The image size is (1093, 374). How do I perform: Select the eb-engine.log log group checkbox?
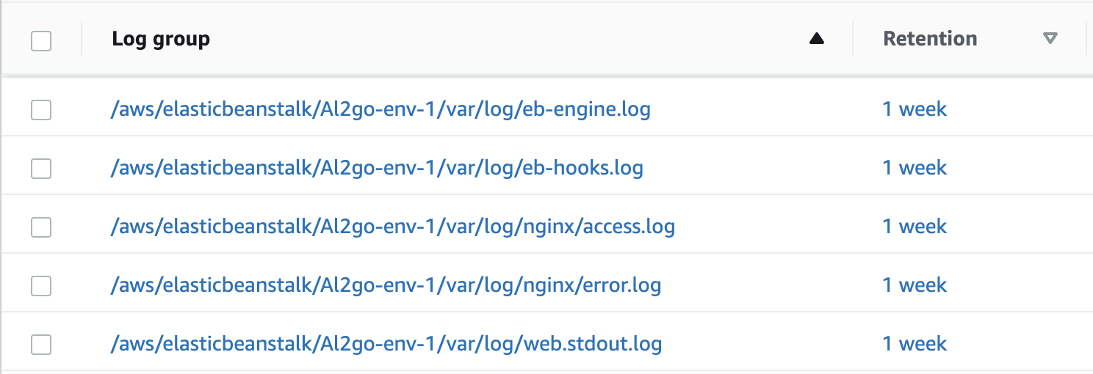41,110
